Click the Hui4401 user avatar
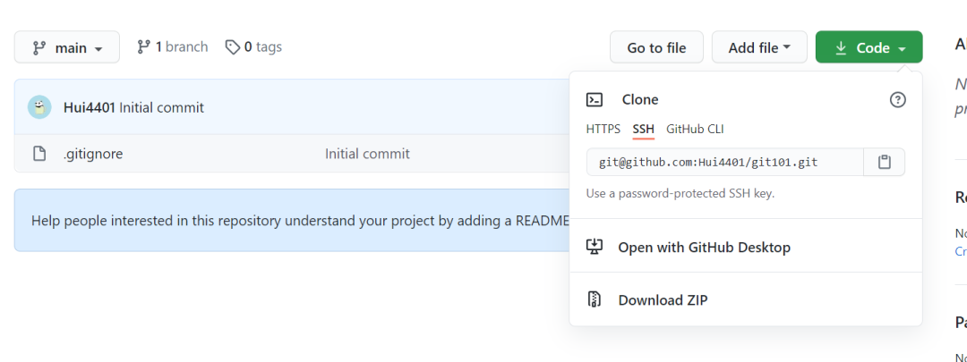 [39, 108]
